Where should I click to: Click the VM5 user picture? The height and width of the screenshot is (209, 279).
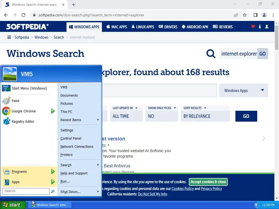10,74
